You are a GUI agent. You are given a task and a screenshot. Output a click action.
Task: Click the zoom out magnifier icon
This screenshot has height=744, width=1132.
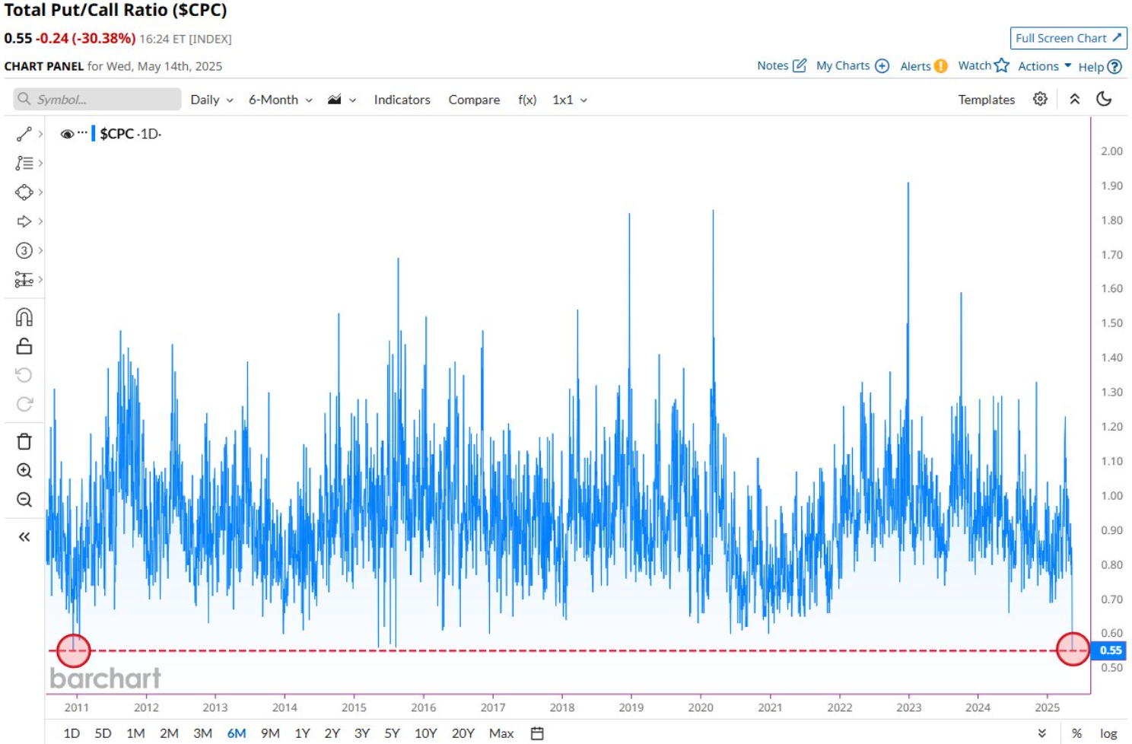click(x=24, y=500)
